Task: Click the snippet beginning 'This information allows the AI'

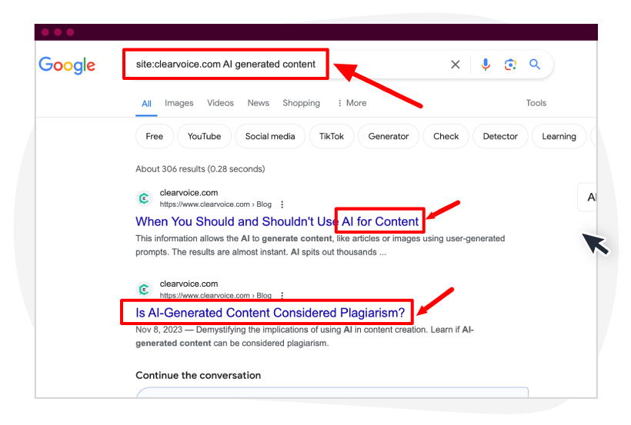Action: click(x=320, y=245)
